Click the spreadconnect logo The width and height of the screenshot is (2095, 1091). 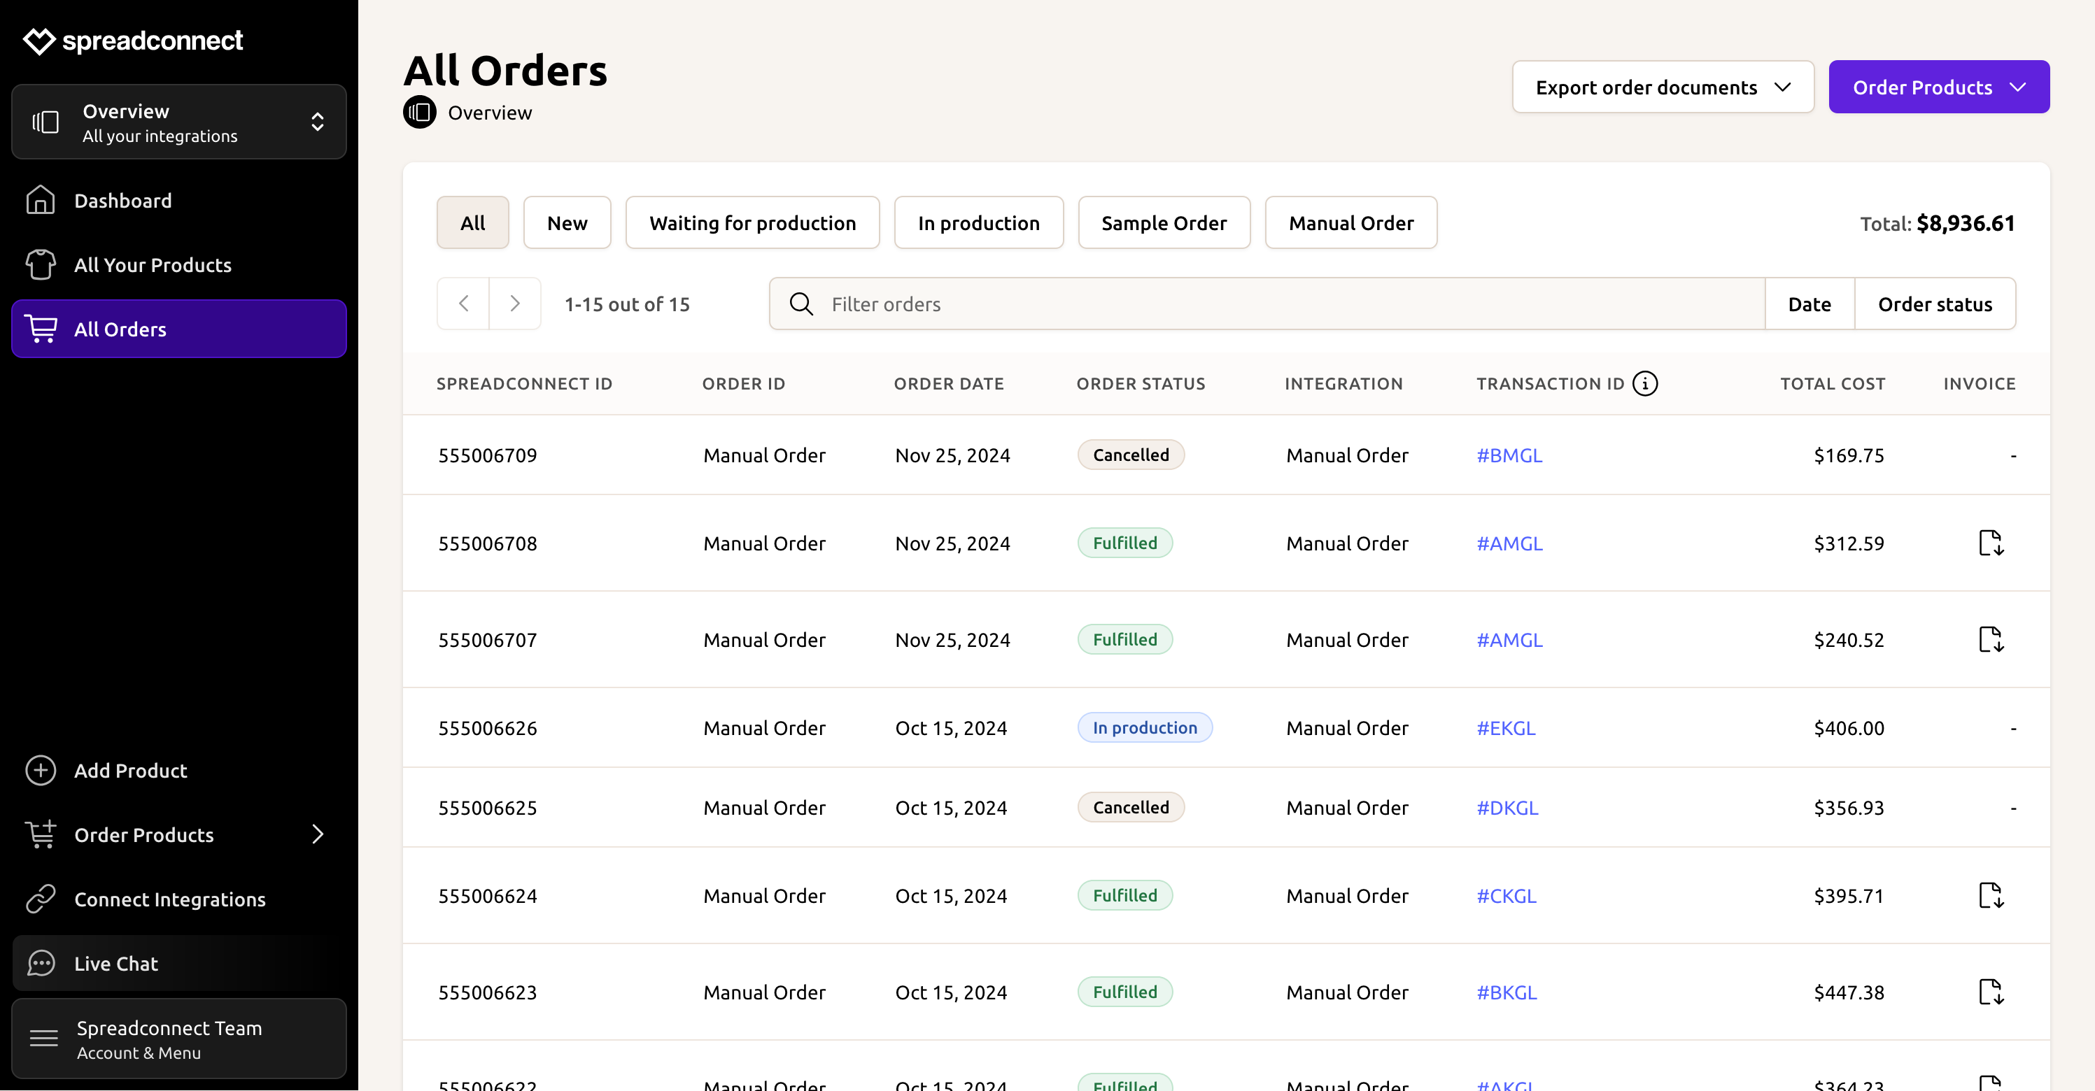click(x=134, y=40)
